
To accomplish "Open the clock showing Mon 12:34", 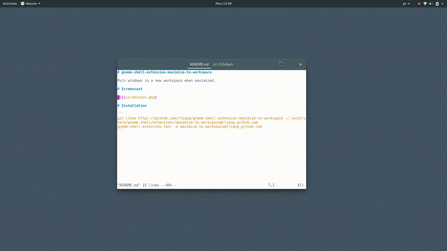I will point(223,3).
